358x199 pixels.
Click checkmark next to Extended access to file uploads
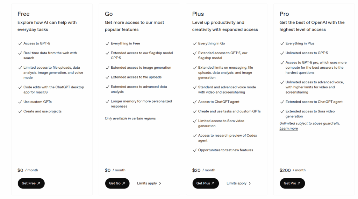[107, 77]
